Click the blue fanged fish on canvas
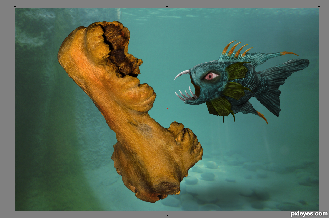 click(x=241, y=83)
